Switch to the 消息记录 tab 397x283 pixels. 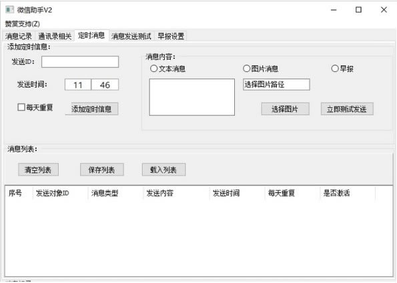point(19,36)
